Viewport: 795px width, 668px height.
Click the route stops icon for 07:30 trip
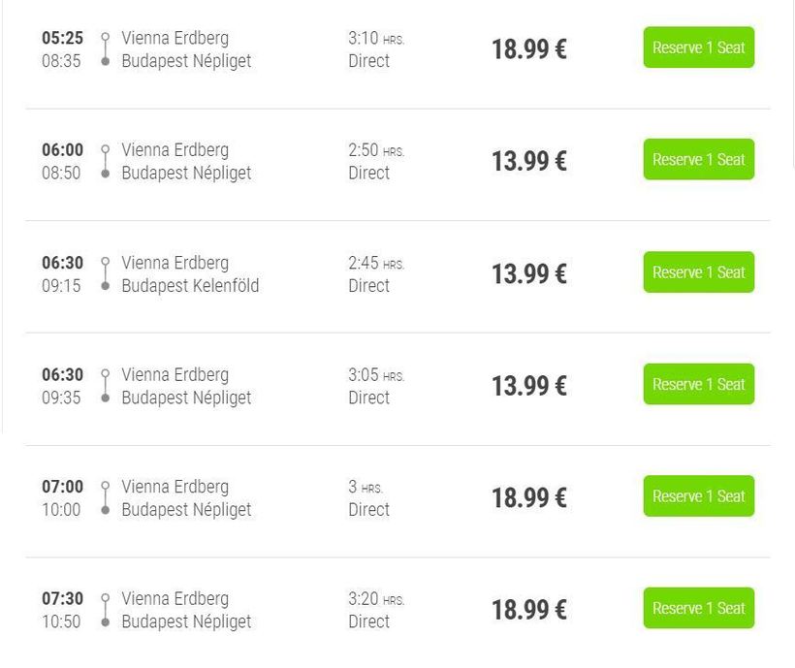click(105, 610)
